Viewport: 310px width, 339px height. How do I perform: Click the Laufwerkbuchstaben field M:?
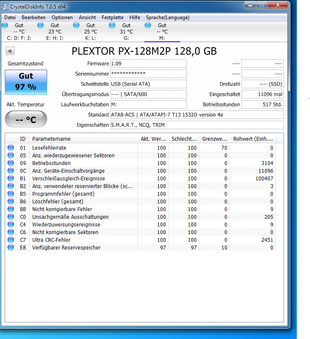coord(149,104)
